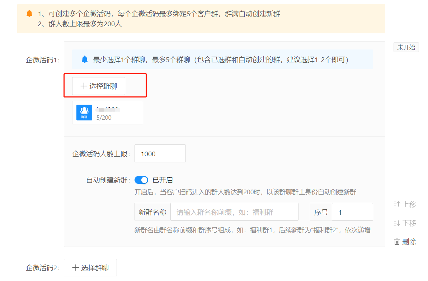Click the 5/200 member count on group card
Viewport: 428px width, 281px height.
coord(104,118)
